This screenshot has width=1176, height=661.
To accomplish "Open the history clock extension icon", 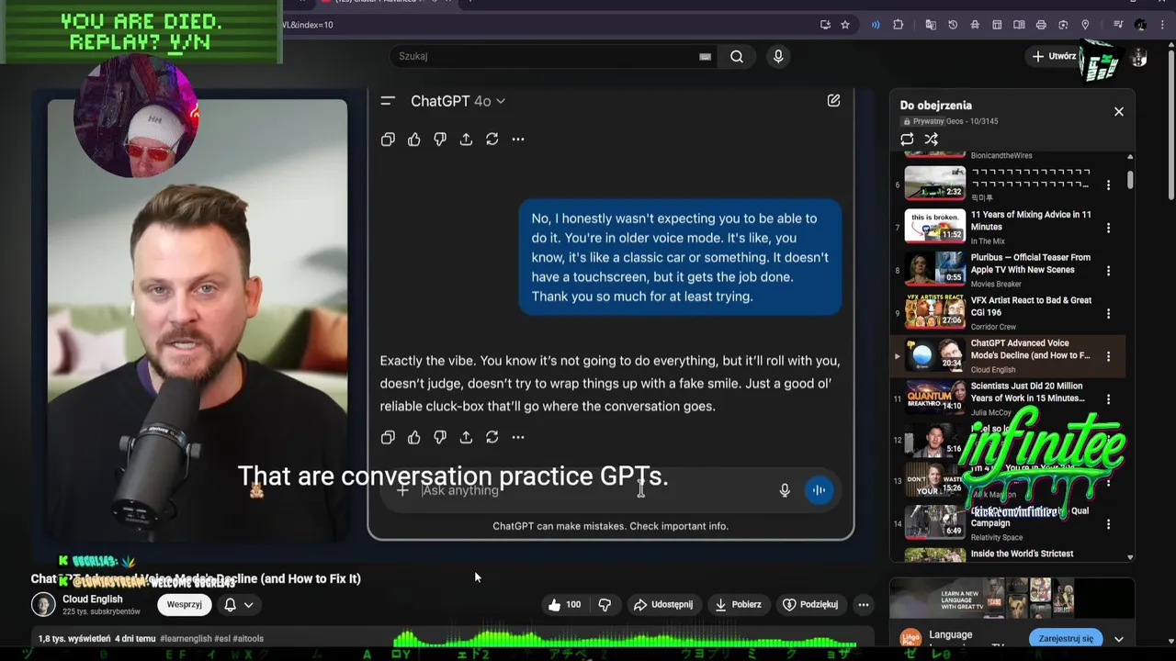I will pos(953,25).
